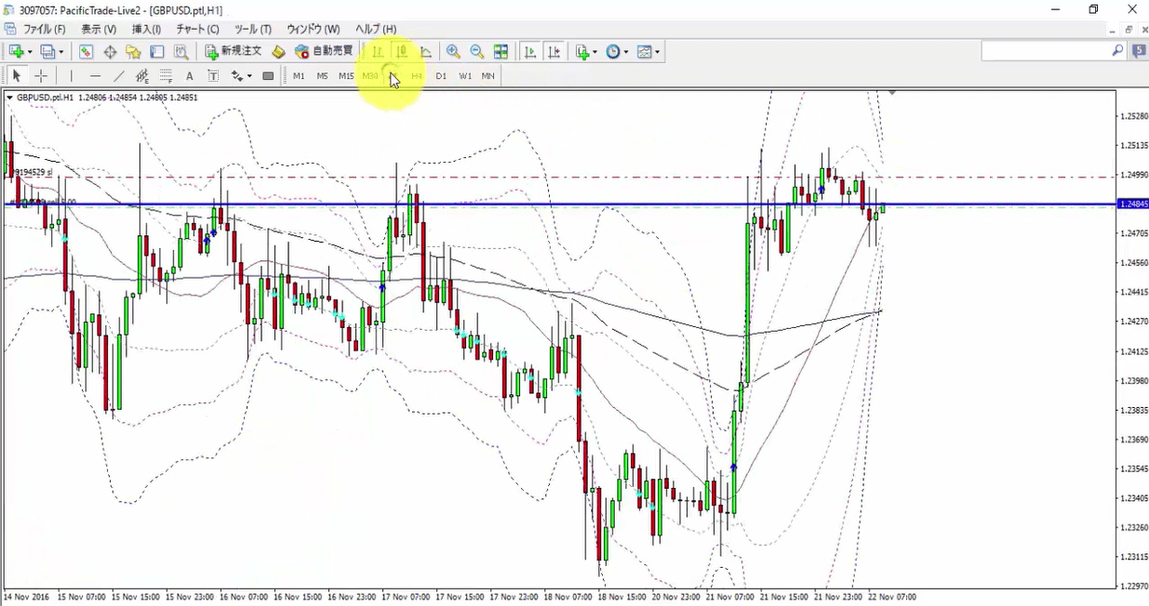
Task: Select the crosshair tool
Action: click(x=41, y=76)
